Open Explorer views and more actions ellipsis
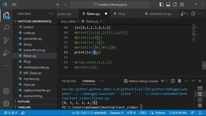206x116 pixels. tap(51, 14)
